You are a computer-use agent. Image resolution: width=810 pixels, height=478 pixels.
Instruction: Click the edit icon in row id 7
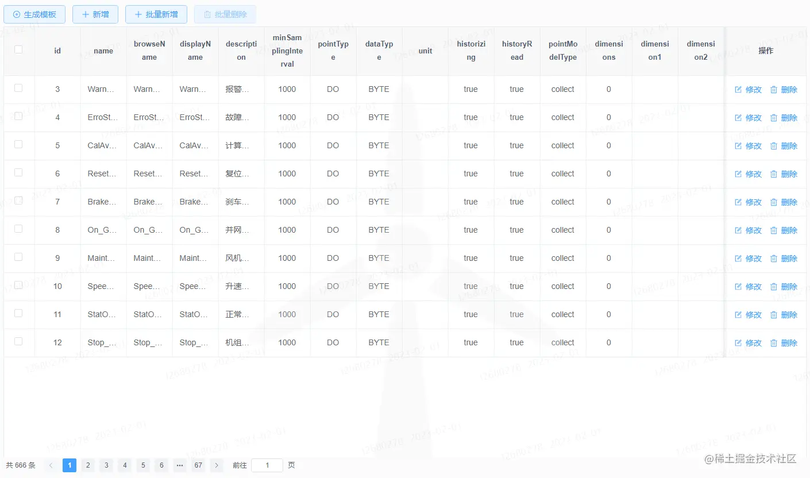click(738, 202)
